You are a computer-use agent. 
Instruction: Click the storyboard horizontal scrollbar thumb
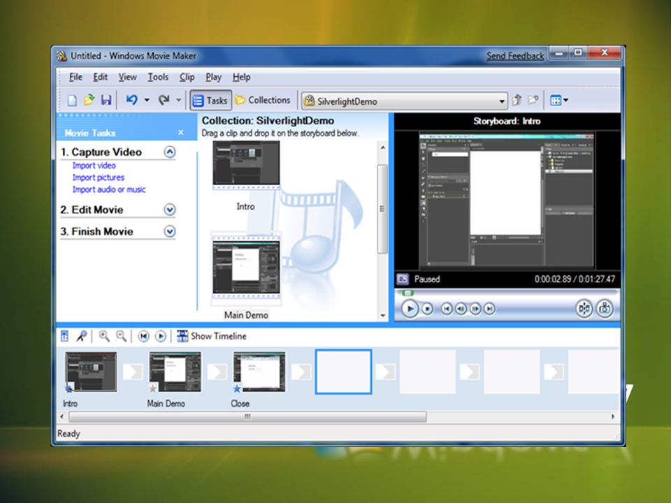247,416
